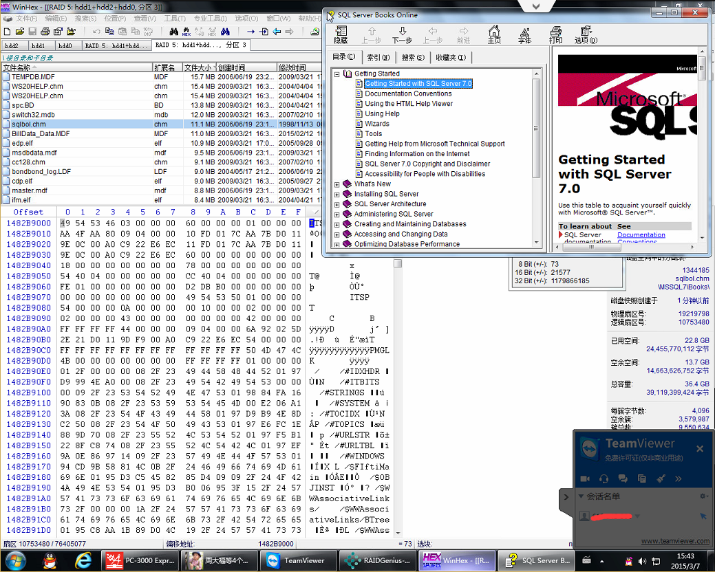The width and height of the screenshot is (715, 572).
Task: Select the master.mdf file row
Action: (x=160, y=191)
